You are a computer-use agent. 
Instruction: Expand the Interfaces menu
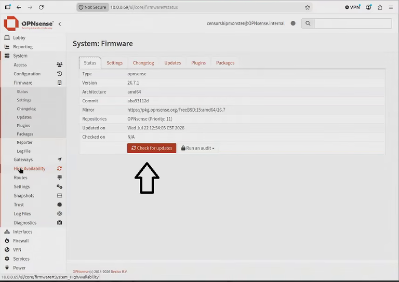[x=23, y=232]
